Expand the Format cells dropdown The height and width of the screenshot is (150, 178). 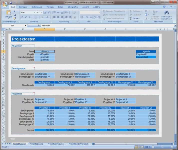pos(136,18)
